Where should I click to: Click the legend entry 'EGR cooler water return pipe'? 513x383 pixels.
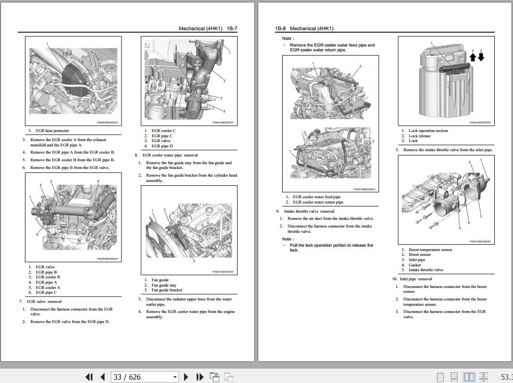[318, 203]
